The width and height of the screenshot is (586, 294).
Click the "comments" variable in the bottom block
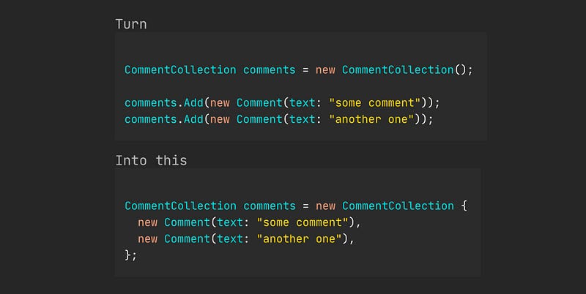tap(269, 206)
